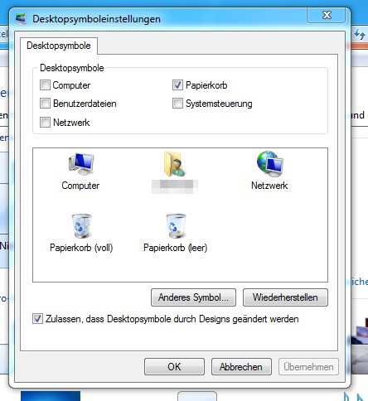Cancel with the Abbrechen button

[x=241, y=367]
